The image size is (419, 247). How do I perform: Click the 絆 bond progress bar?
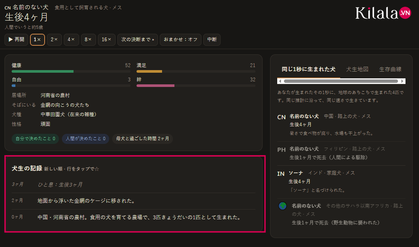click(196, 86)
